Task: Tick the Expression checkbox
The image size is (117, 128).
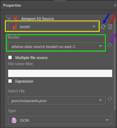Action: [x=10, y=81]
